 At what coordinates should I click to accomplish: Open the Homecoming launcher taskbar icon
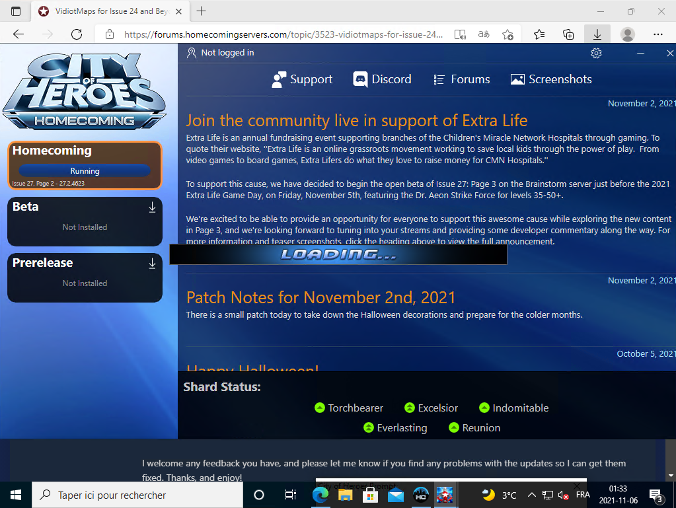point(421,495)
